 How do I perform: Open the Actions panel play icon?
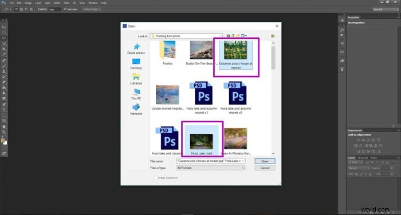coord(342,35)
